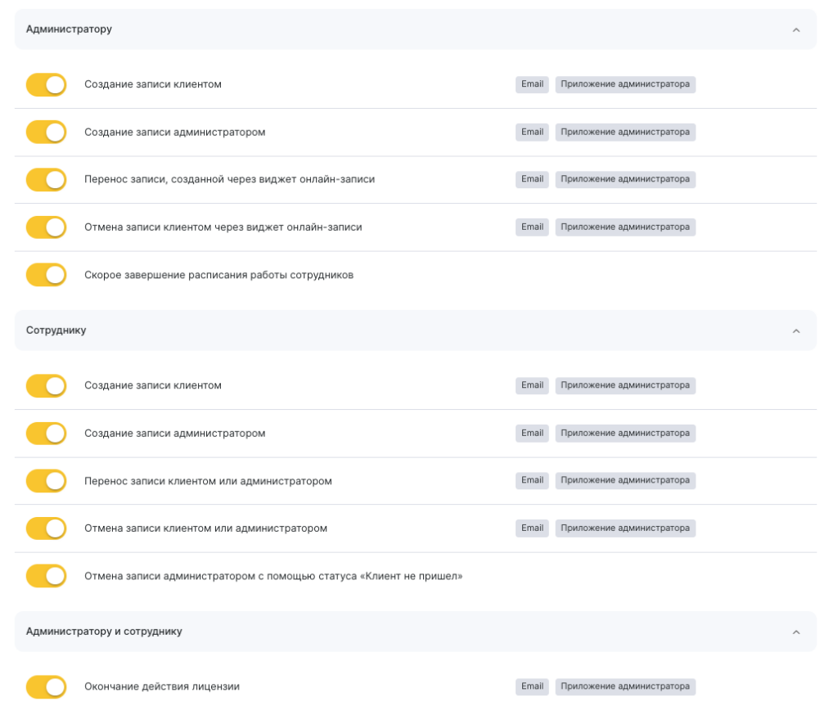Turn off "Перенос записи, созданной через виджет" switch
The width and height of the screenshot is (838, 724).
46,180
